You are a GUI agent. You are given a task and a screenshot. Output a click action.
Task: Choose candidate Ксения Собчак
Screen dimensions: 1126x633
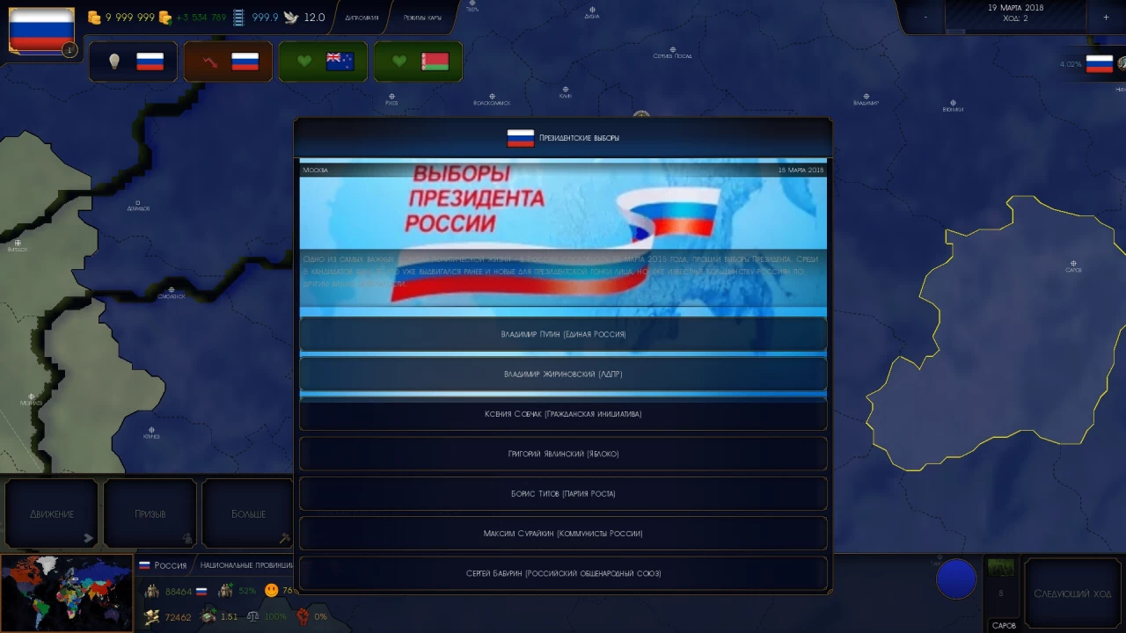tap(563, 414)
